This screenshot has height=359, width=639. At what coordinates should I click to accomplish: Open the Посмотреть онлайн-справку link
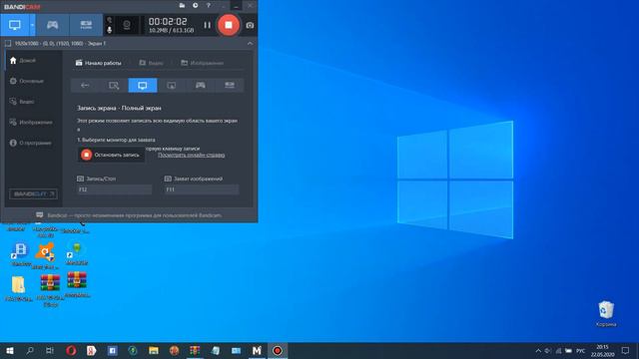(x=191, y=156)
